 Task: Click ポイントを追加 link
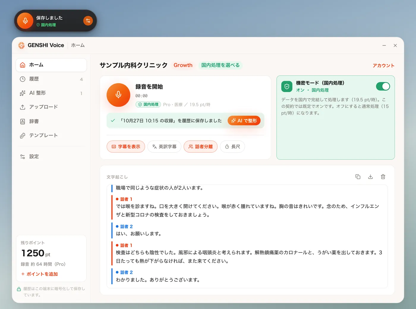coord(39,274)
